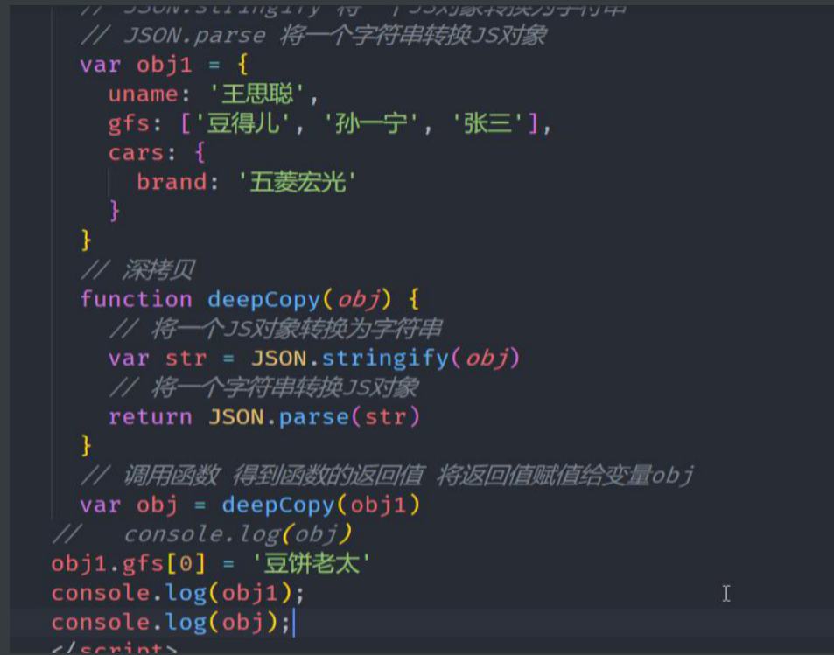Click the array item '豆得儿'
Screen dimensions: 834x655
[x=243, y=123]
